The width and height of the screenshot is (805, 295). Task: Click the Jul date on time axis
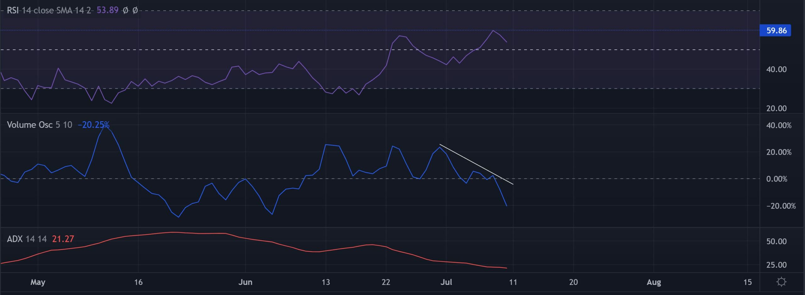point(446,282)
